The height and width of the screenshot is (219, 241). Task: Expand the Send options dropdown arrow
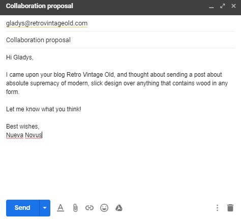click(45, 208)
